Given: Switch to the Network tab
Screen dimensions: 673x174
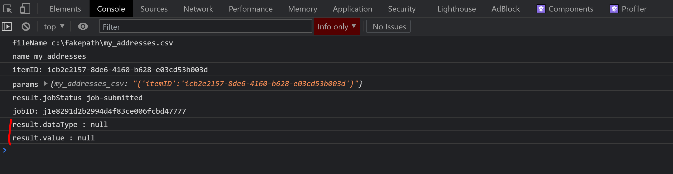Looking at the screenshot, I should 198,9.
